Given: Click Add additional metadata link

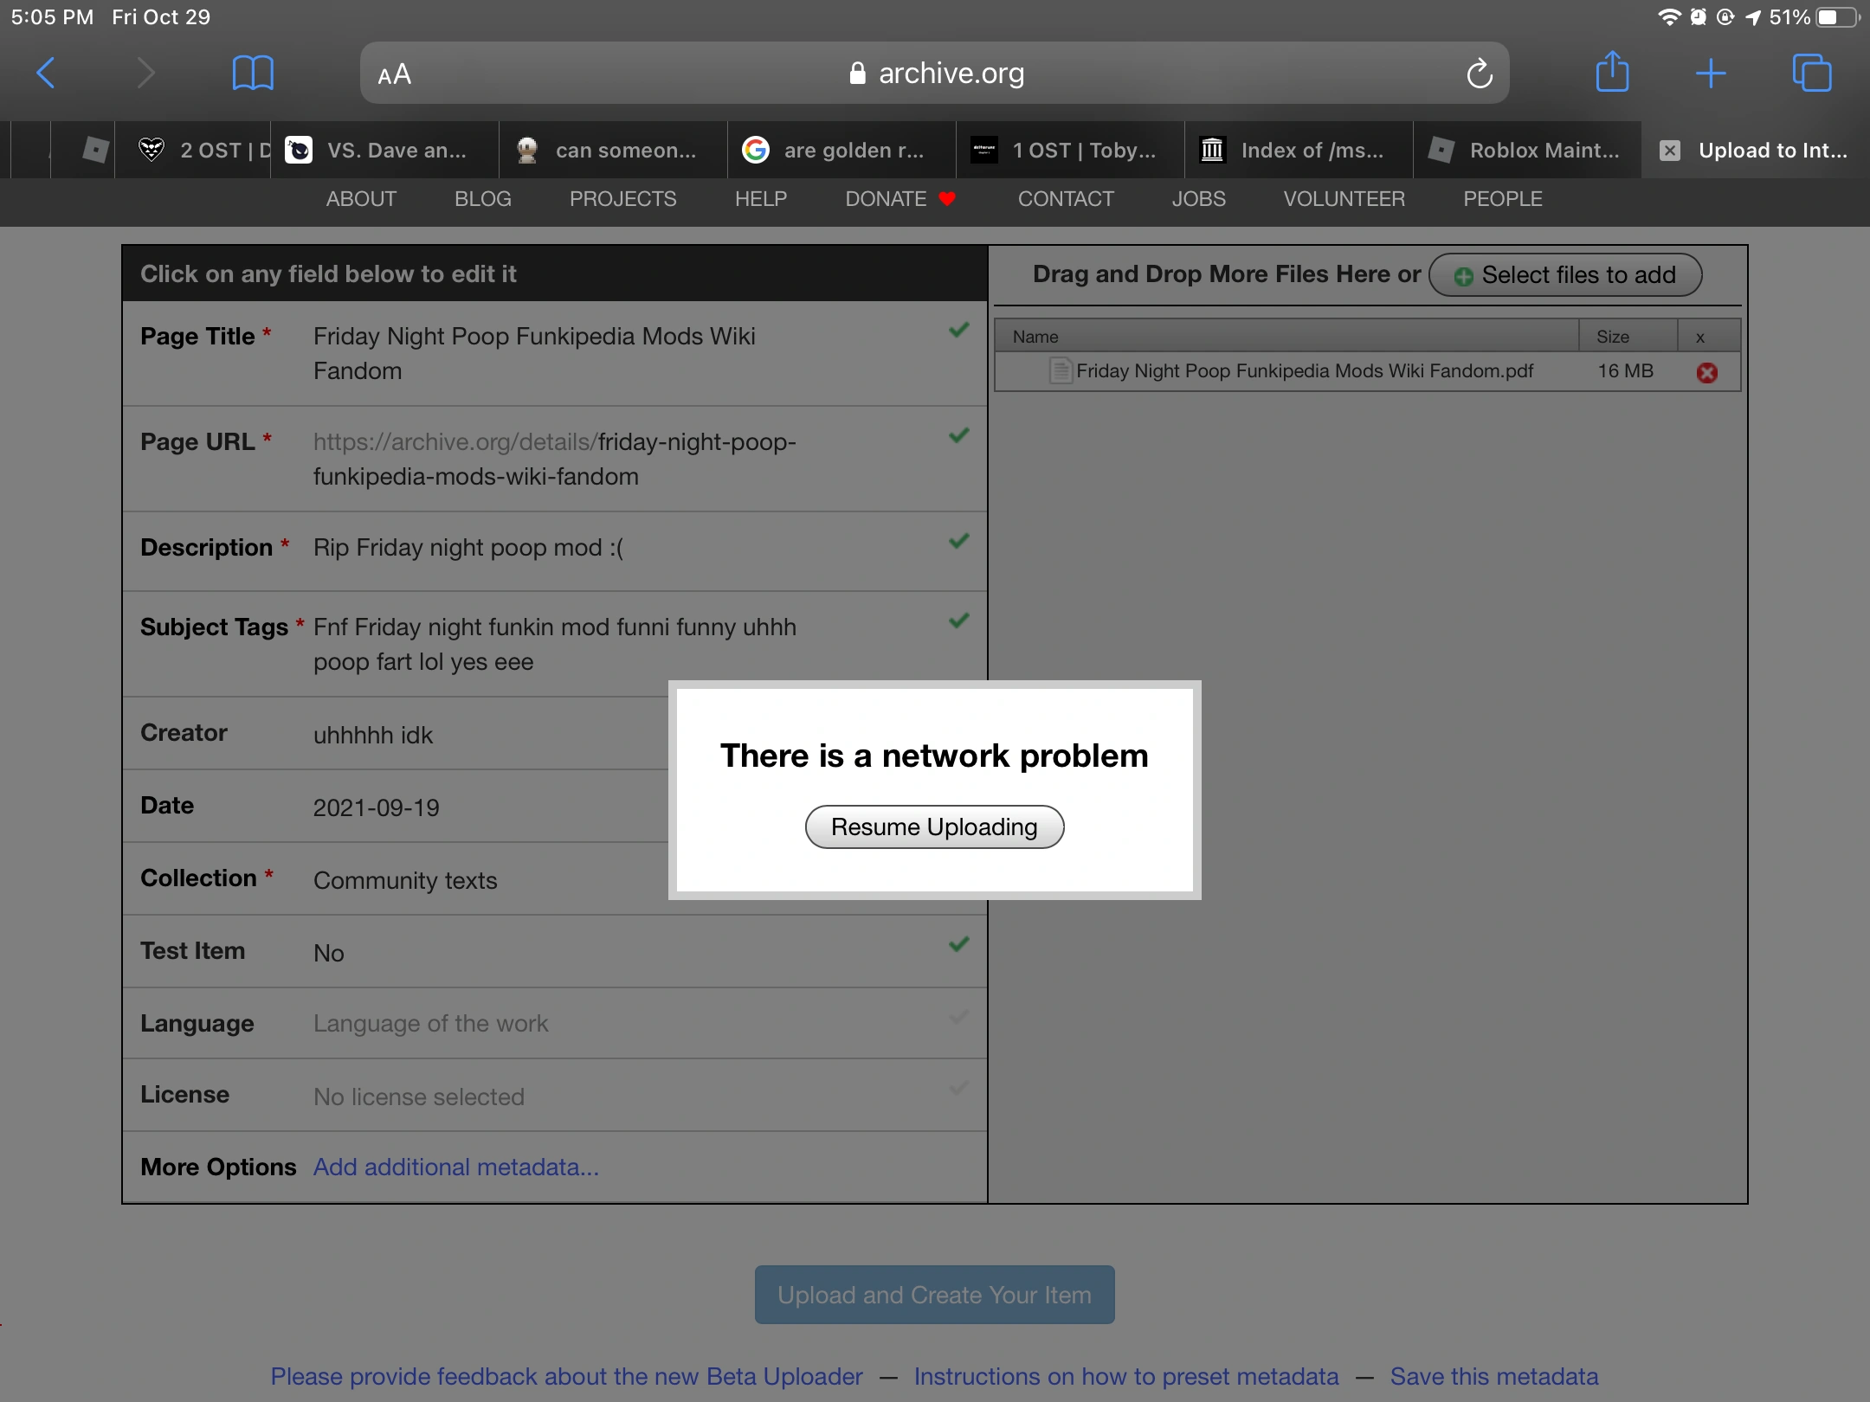Looking at the screenshot, I should [455, 1167].
